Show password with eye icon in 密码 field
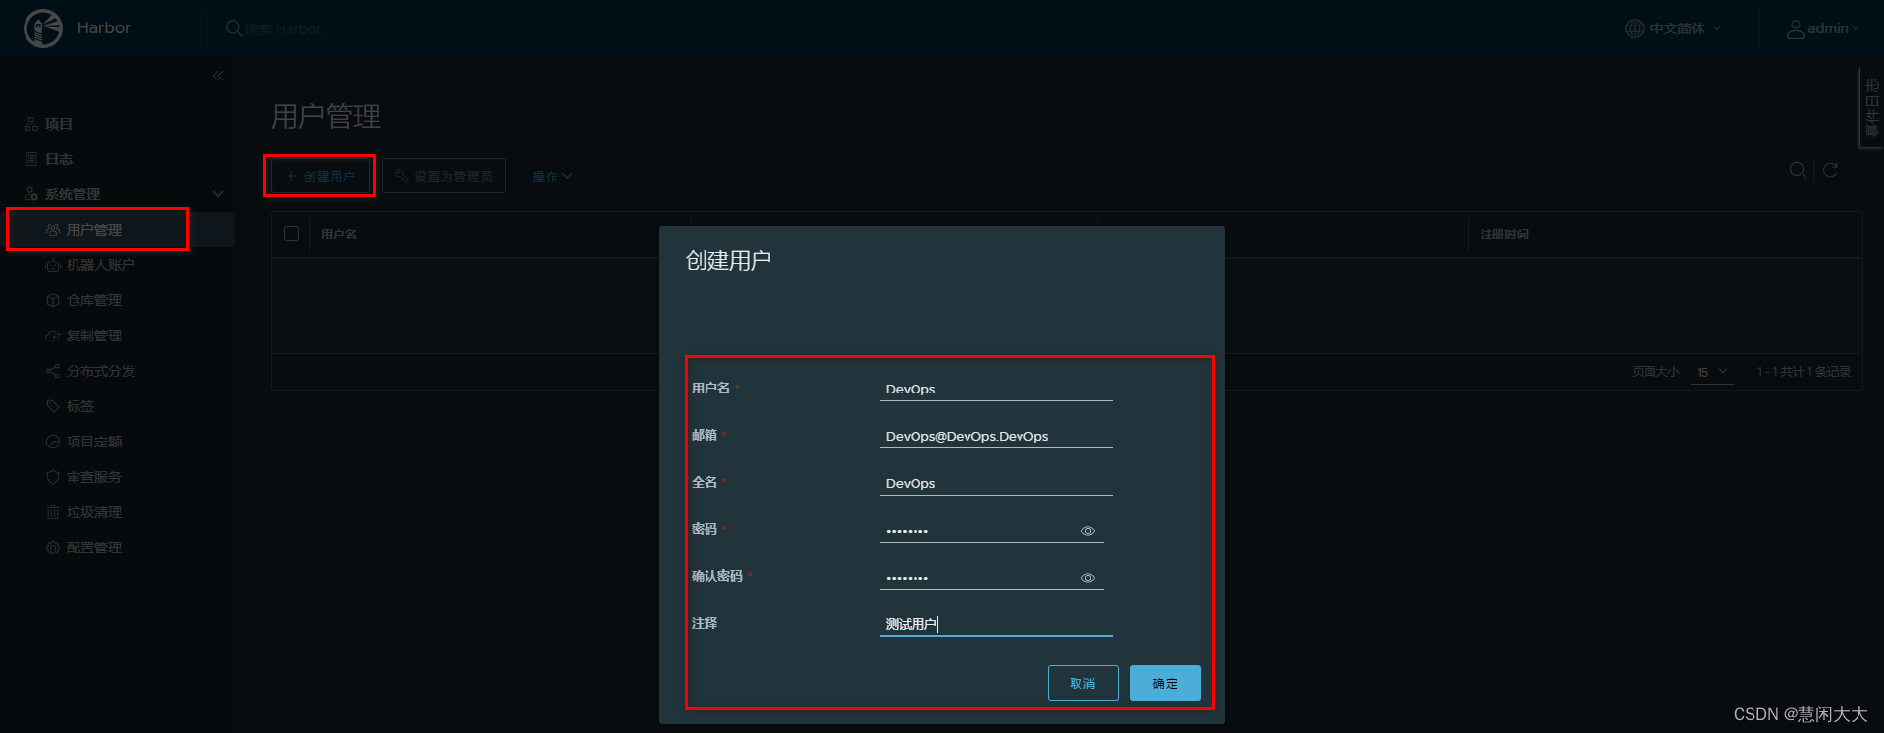The width and height of the screenshot is (1884, 733). point(1088,531)
